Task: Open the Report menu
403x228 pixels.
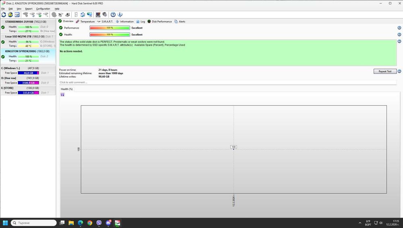Action: (x=29, y=9)
